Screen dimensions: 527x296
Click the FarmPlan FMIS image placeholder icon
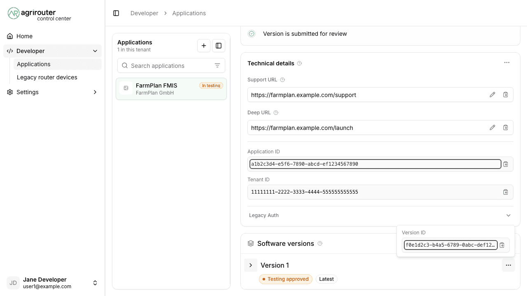pos(126,88)
